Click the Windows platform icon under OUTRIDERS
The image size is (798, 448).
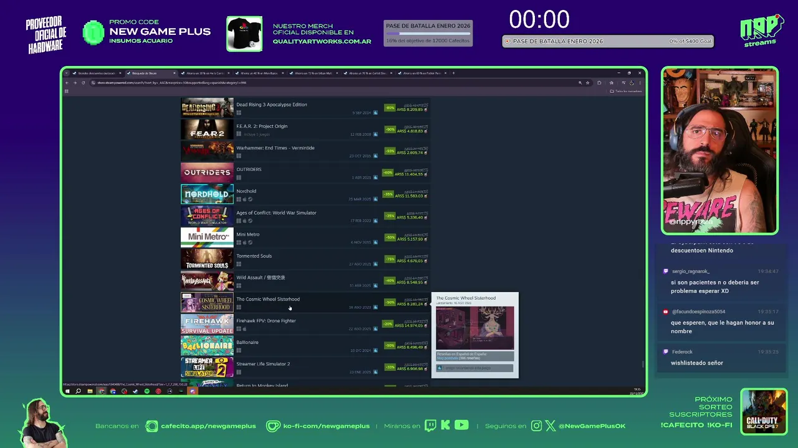click(238, 177)
